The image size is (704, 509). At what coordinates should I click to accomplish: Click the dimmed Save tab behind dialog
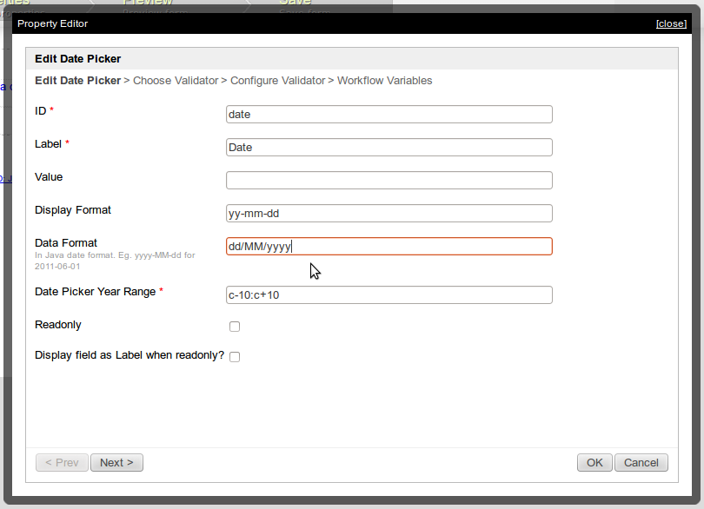tap(296, 4)
